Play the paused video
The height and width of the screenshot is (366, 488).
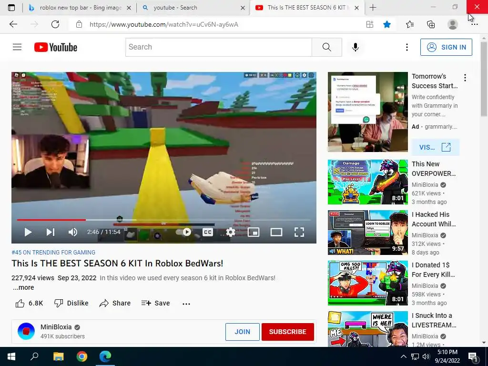[x=28, y=232]
